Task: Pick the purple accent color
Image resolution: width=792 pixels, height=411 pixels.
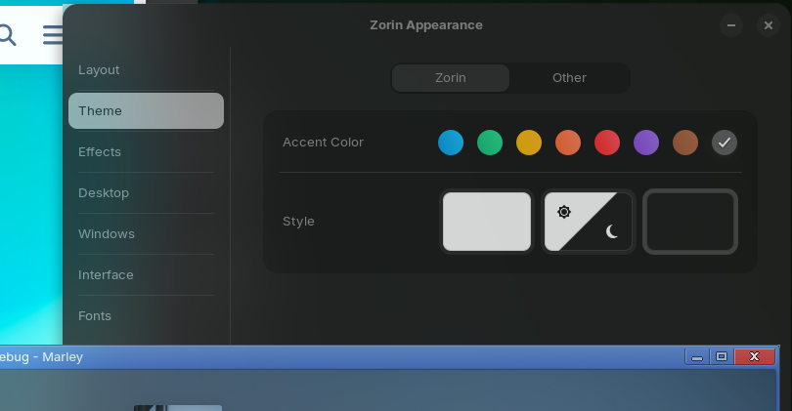Action: point(646,143)
